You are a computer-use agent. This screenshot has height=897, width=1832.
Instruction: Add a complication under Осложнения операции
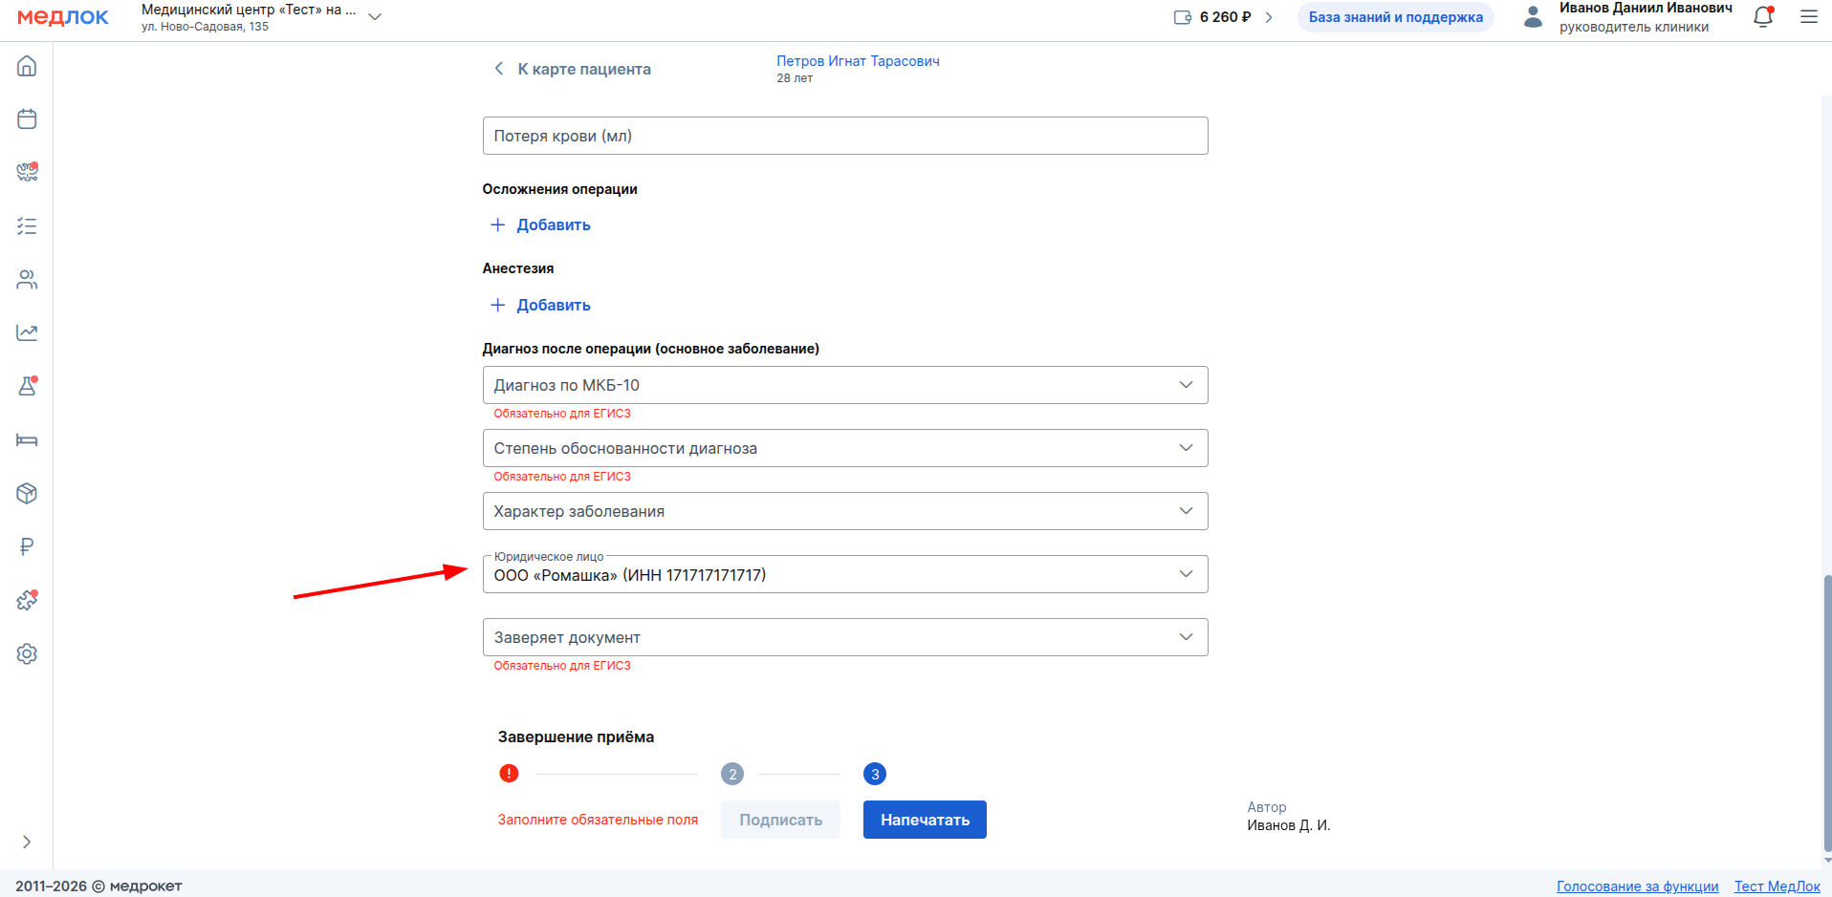pyautogui.click(x=541, y=225)
